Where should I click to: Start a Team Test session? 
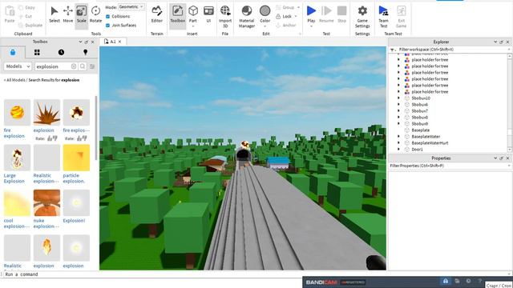tap(383, 16)
